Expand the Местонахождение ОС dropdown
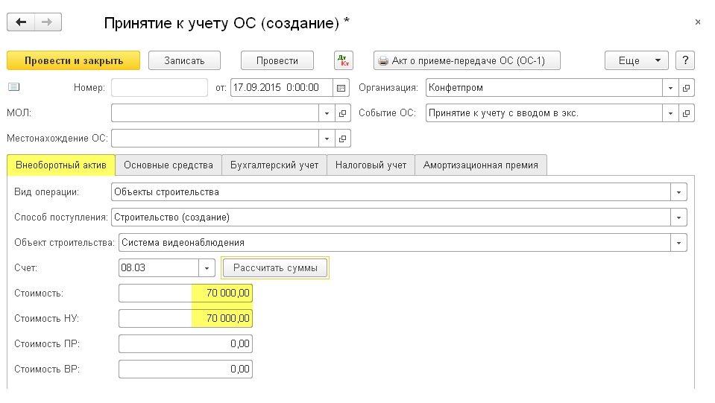The image size is (715, 403). (x=327, y=139)
